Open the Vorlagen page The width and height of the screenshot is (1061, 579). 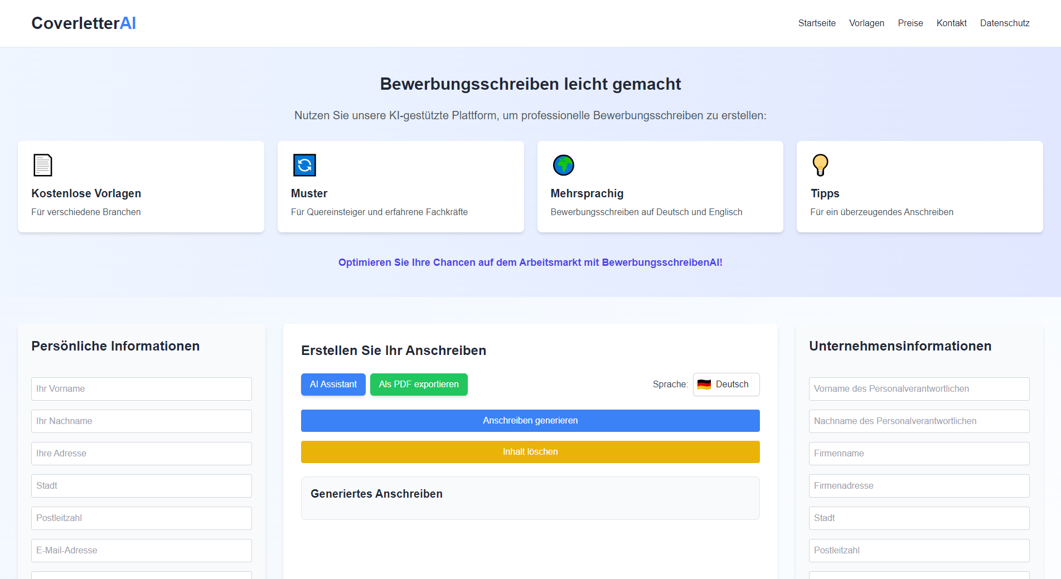pyautogui.click(x=866, y=23)
